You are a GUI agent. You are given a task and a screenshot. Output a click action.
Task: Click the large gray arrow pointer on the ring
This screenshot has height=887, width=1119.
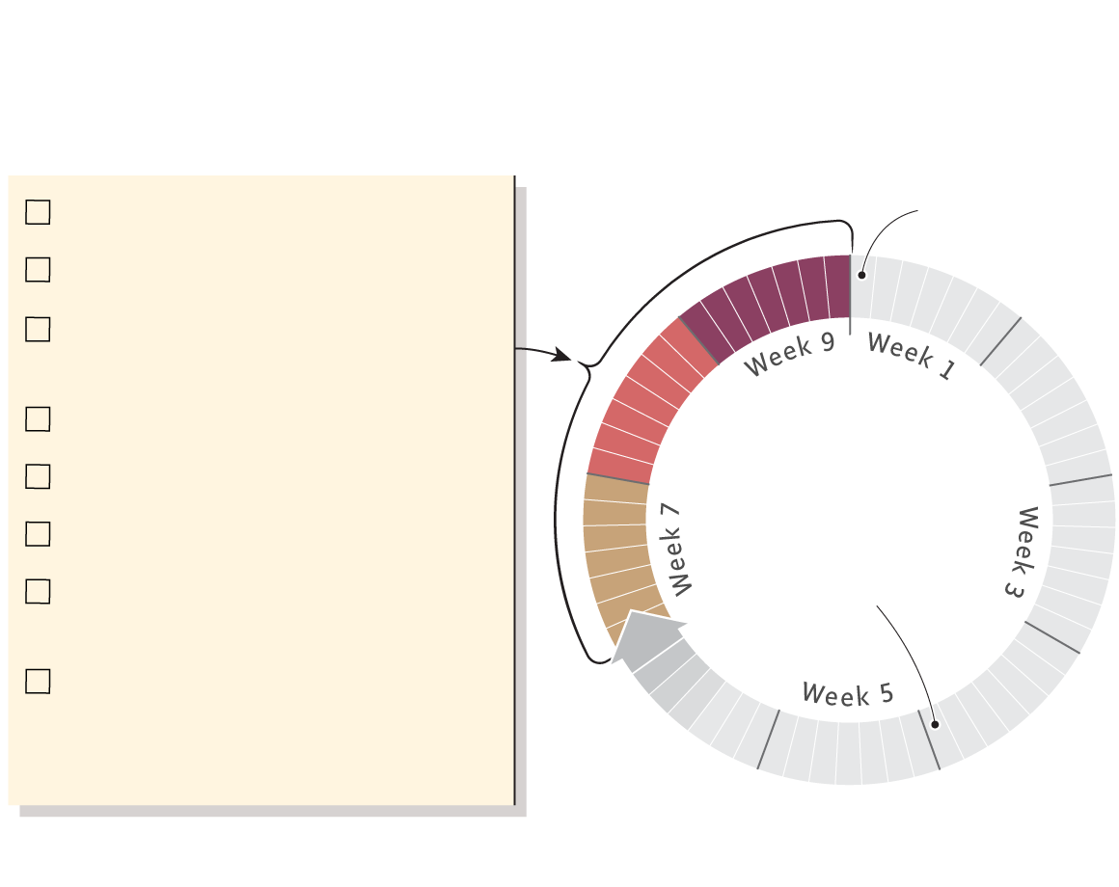pos(643,638)
